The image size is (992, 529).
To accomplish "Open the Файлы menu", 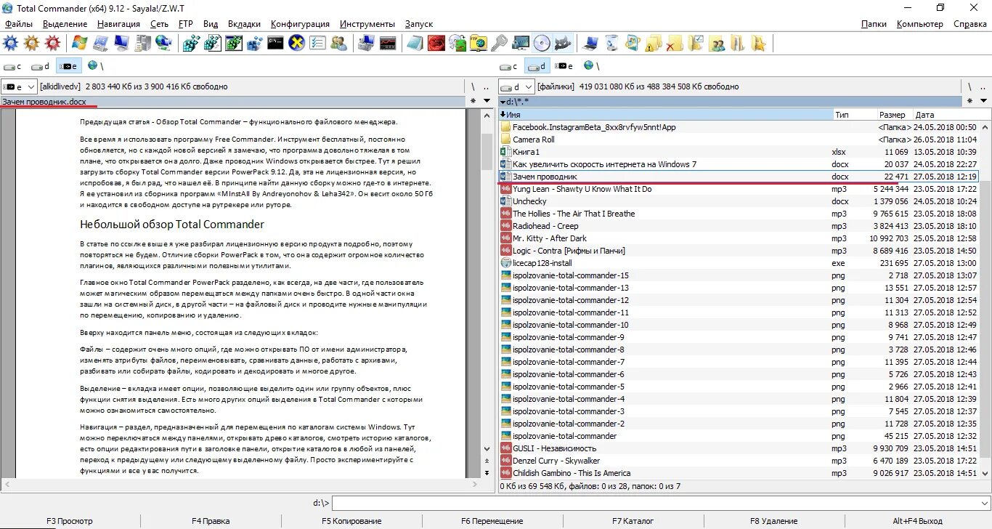I will point(19,24).
